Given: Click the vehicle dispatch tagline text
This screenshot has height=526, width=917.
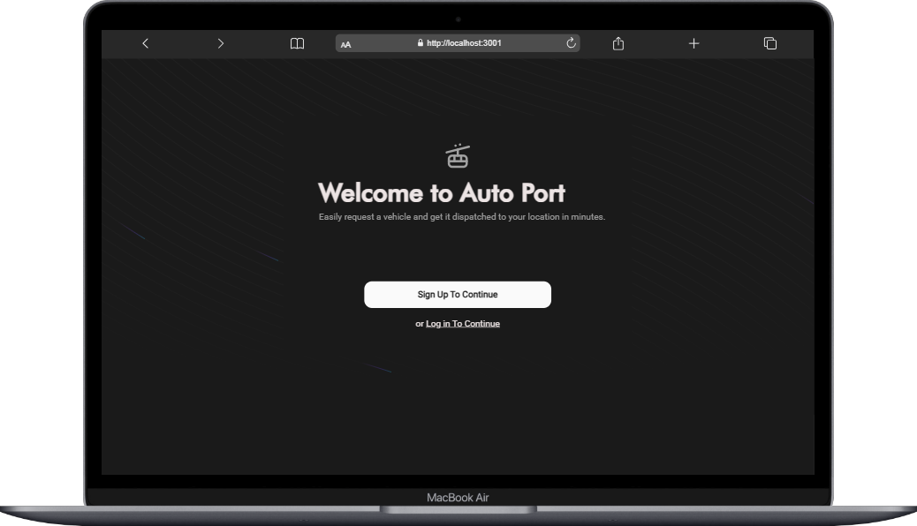Looking at the screenshot, I should pyautogui.click(x=461, y=215).
